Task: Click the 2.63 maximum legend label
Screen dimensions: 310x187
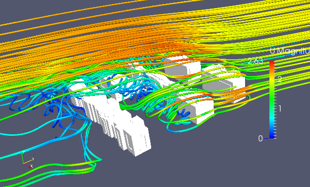Action: point(255,61)
